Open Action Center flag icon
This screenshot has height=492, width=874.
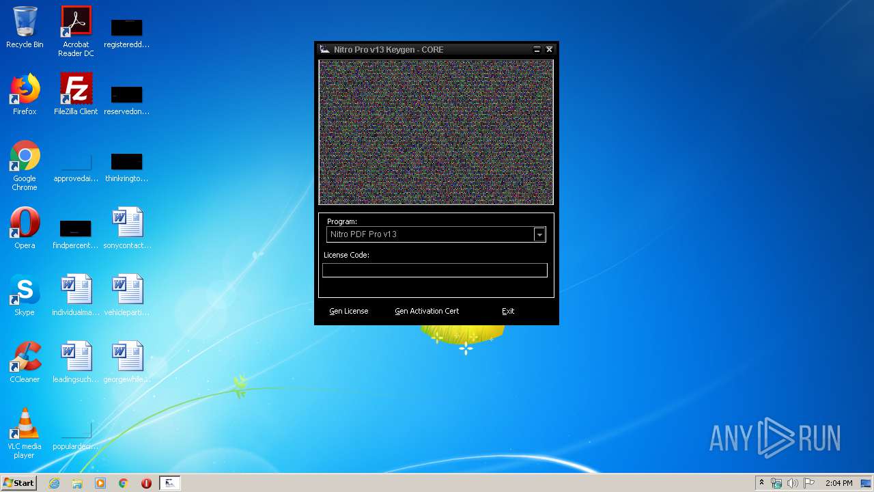[x=808, y=483]
